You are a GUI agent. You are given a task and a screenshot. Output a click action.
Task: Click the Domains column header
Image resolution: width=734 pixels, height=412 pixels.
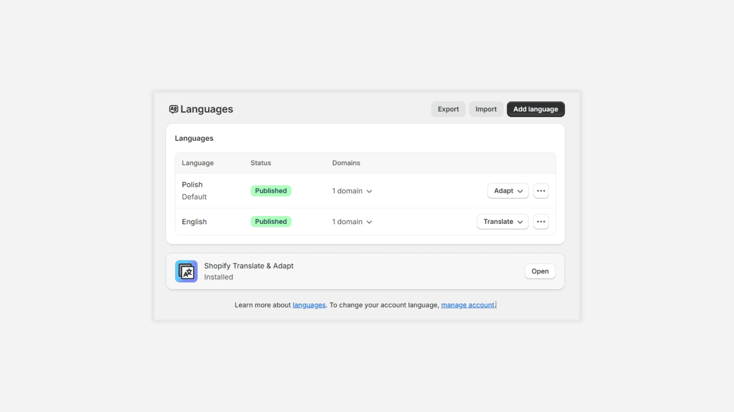[346, 163]
